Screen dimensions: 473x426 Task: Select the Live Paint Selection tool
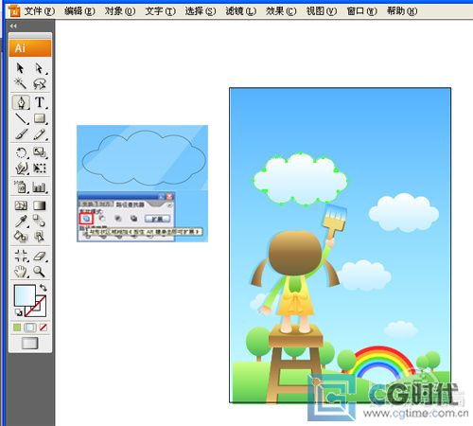pos(40,236)
